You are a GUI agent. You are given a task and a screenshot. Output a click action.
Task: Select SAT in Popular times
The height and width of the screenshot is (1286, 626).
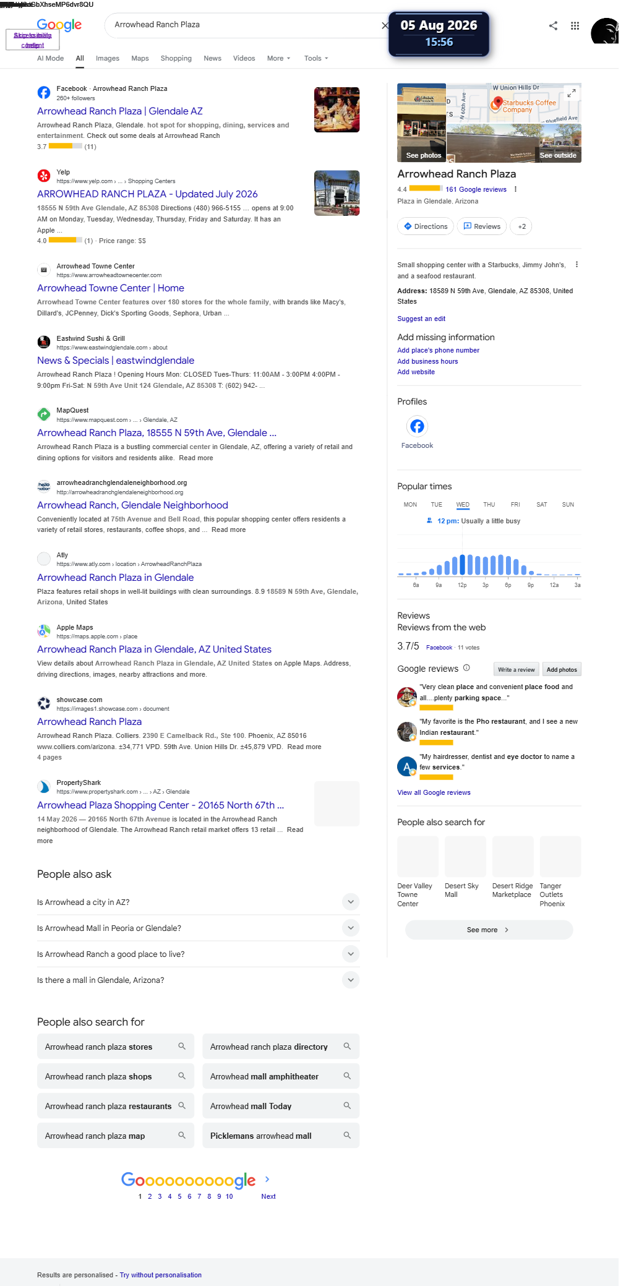(541, 505)
